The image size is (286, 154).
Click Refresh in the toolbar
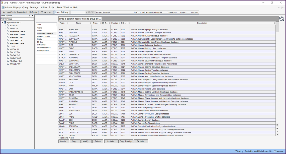[33, 12]
